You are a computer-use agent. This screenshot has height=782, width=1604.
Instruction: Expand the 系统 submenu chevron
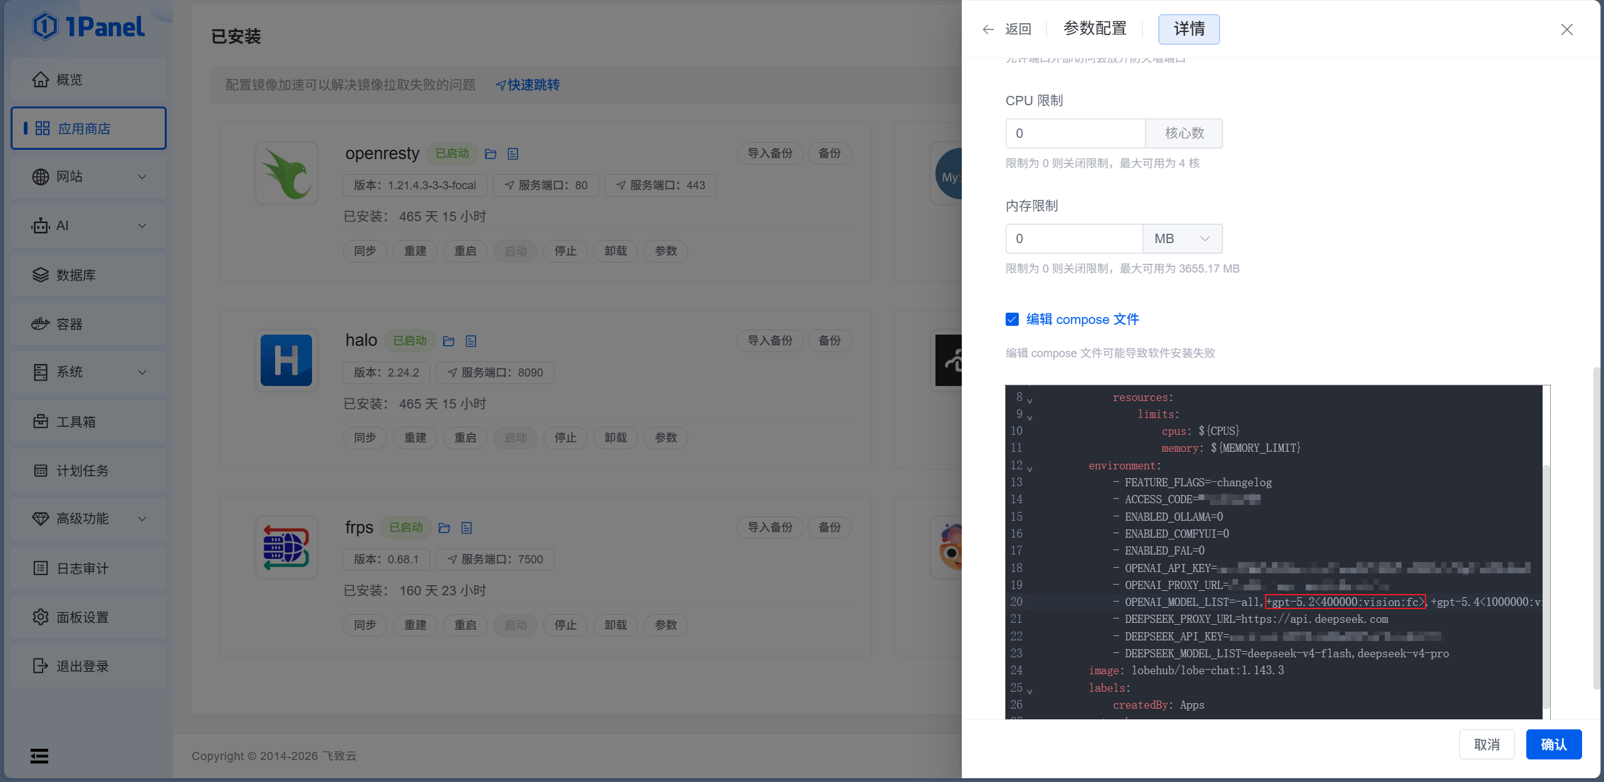click(142, 372)
